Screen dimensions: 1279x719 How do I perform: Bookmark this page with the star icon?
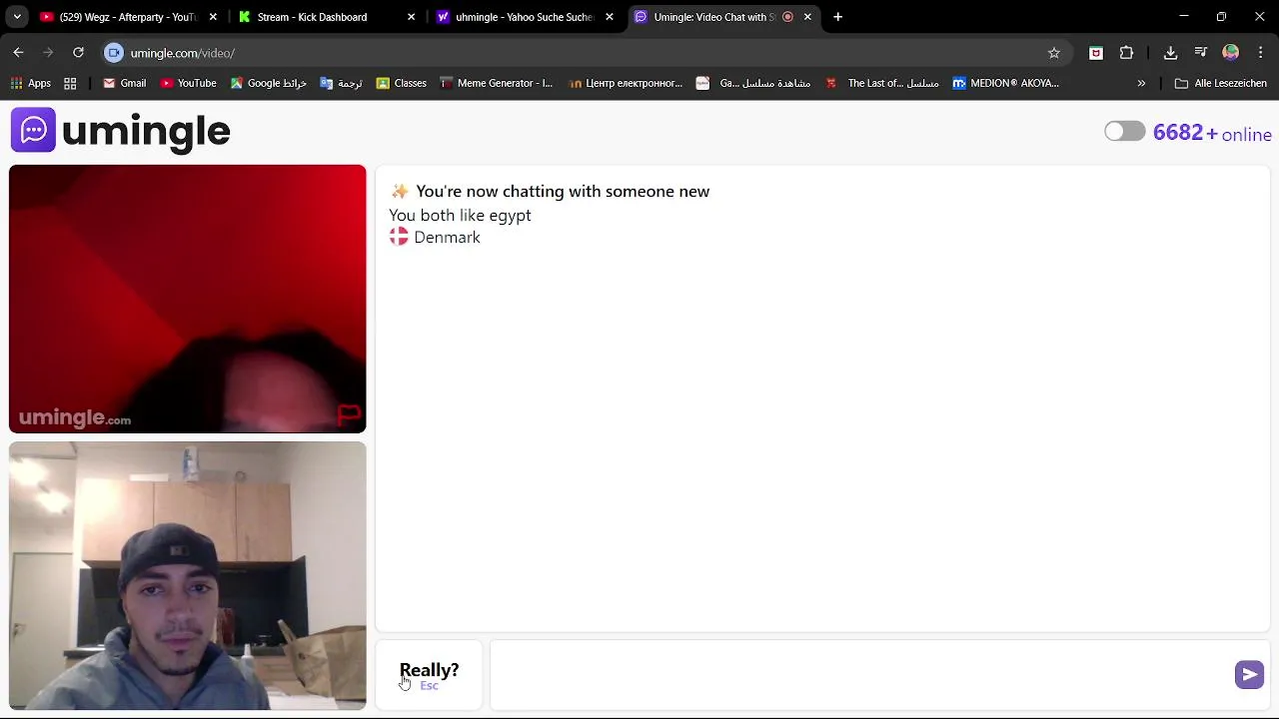point(1053,53)
